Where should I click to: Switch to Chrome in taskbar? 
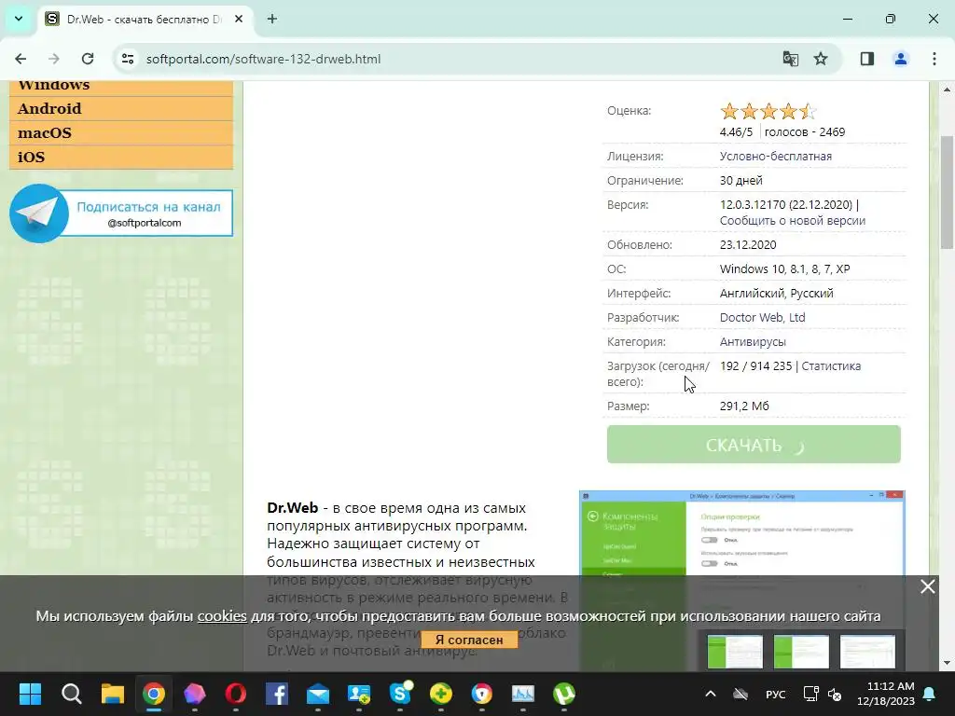click(x=154, y=694)
